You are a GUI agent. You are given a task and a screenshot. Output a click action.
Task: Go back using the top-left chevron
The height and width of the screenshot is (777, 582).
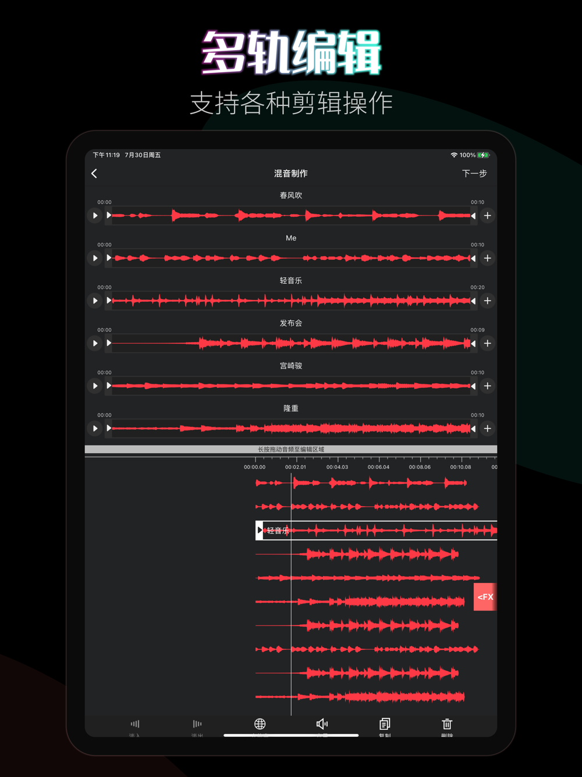pyautogui.click(x=94, y=174)
